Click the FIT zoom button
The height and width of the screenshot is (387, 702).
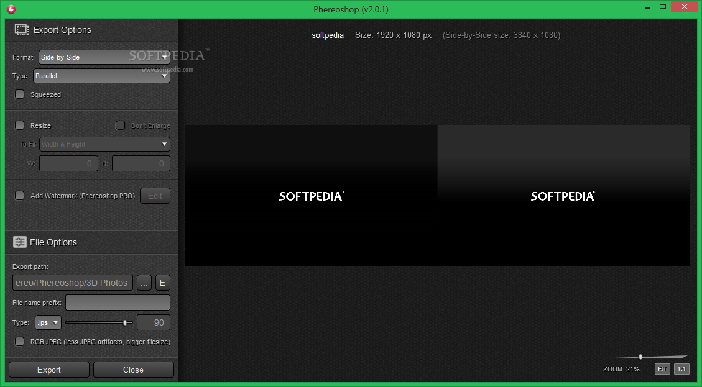click(x=662, y=369)
